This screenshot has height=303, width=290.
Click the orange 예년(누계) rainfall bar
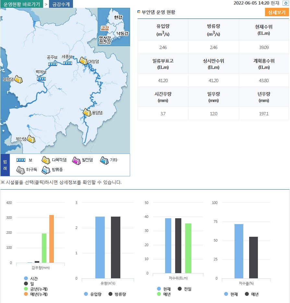coord(52,239)
